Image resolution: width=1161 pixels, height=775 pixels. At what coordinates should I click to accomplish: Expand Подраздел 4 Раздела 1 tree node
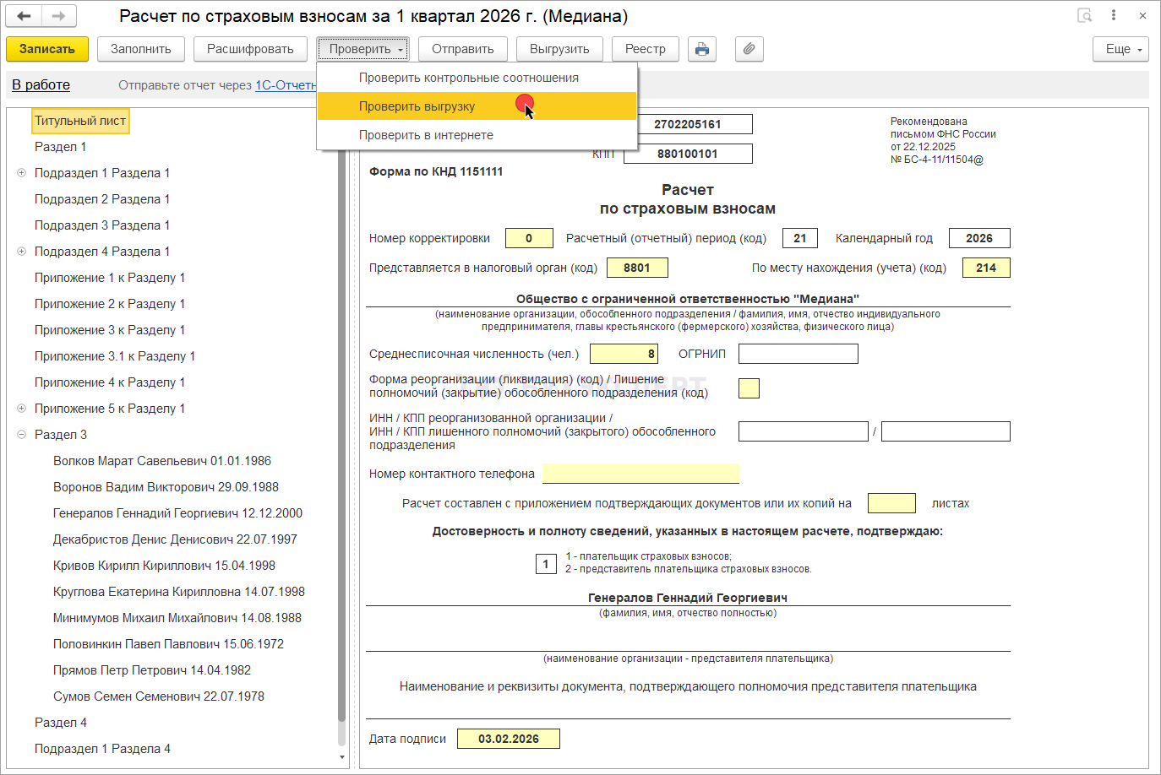click(21, 252)
